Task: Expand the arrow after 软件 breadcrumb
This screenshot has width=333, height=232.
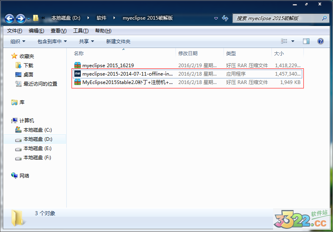Action: coord(114,18)
